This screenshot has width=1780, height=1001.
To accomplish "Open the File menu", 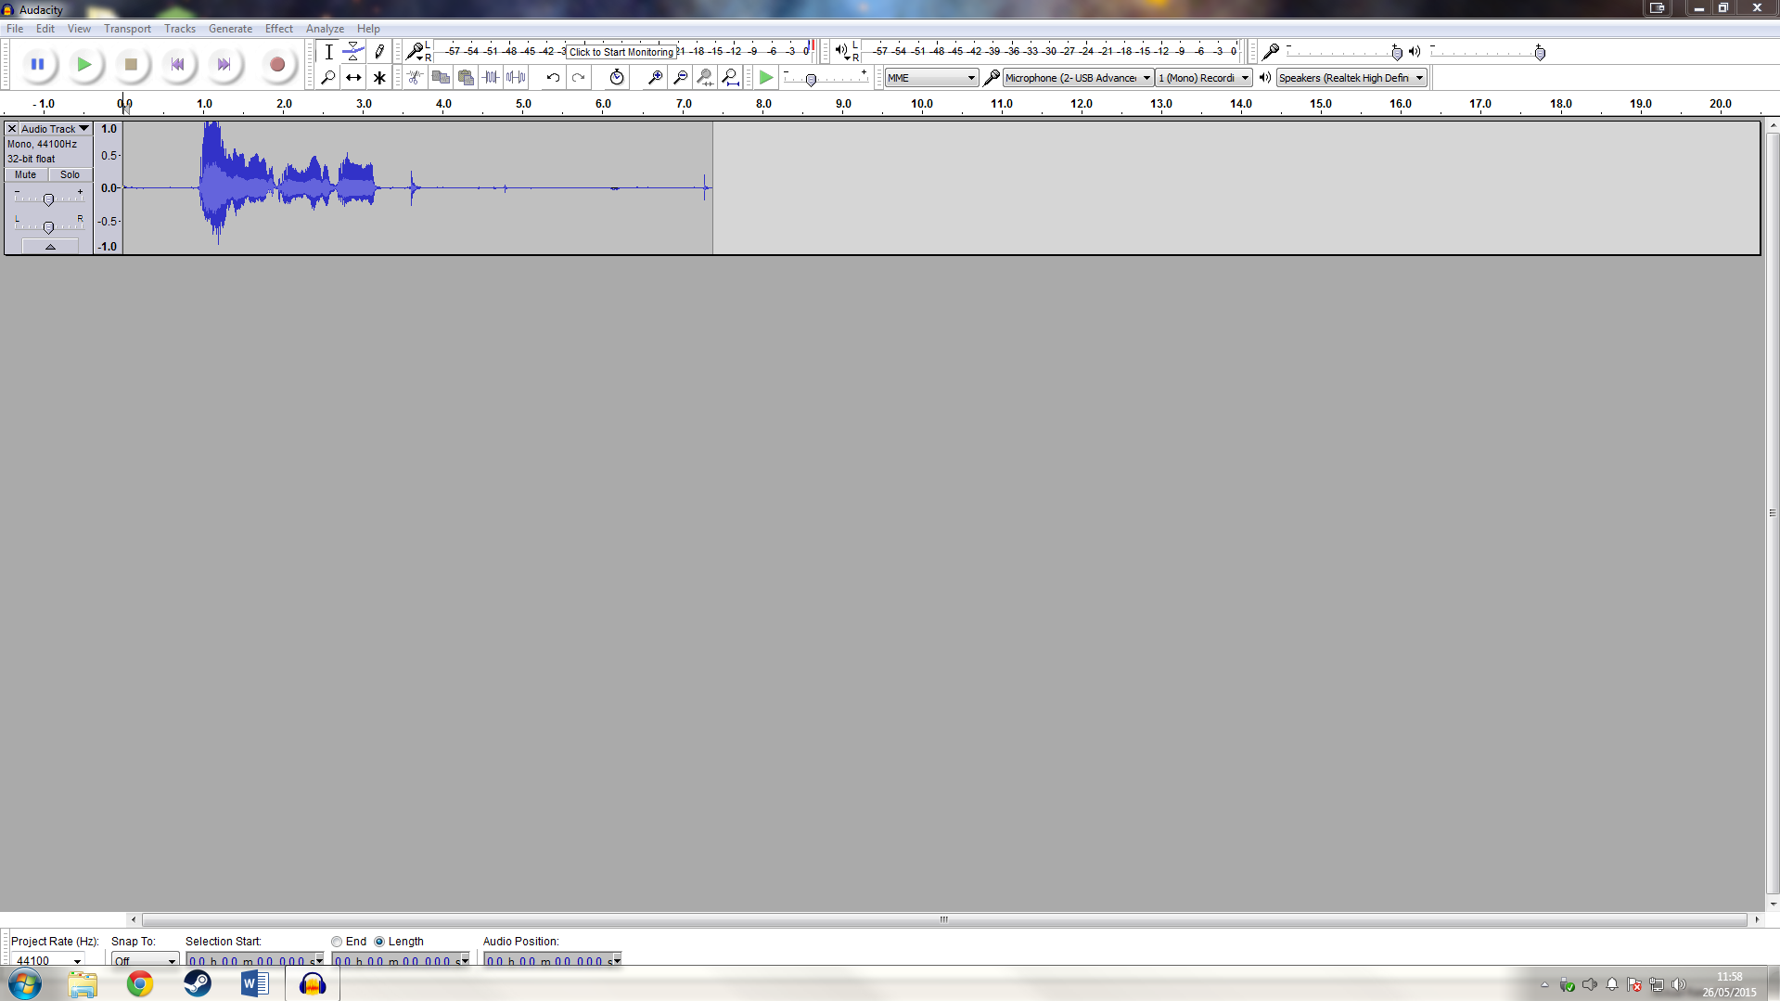I will pyautogui.click(x=15, y=29).
